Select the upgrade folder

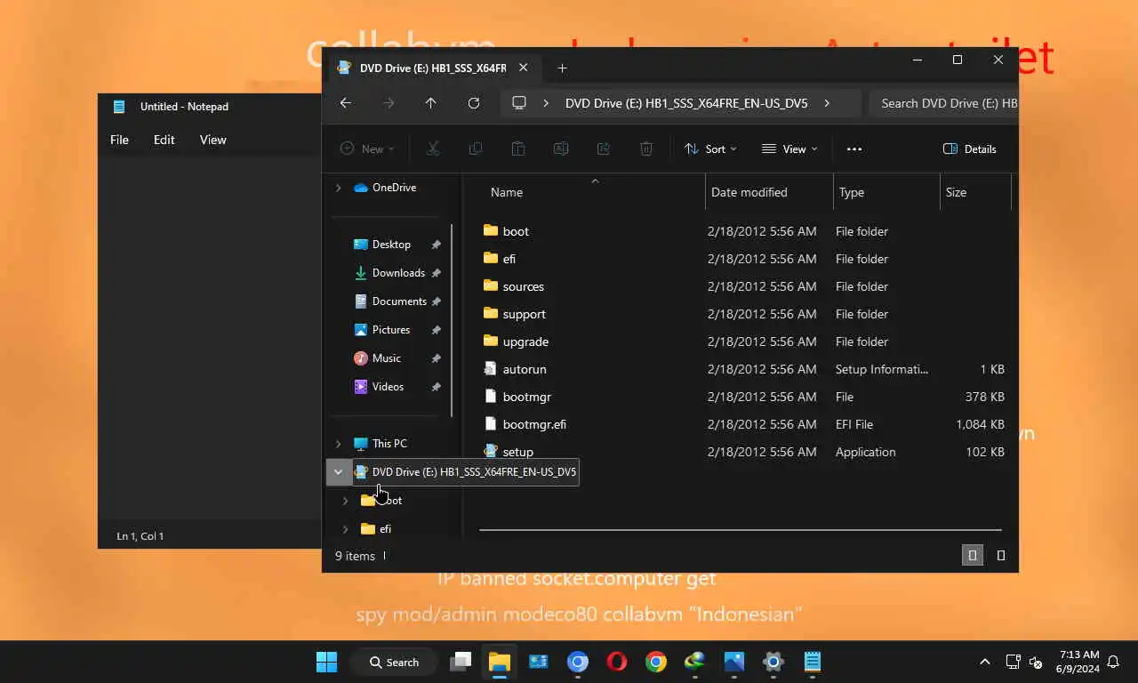click(x=525, y=341)
